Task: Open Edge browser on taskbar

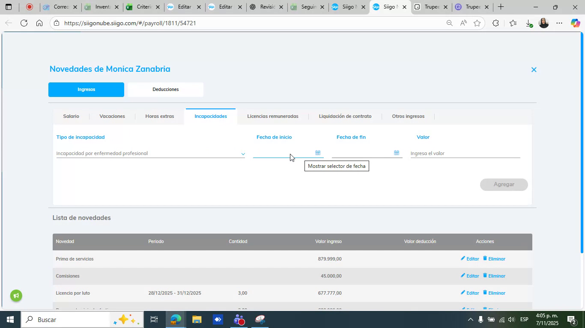Action: click(176, 319)
